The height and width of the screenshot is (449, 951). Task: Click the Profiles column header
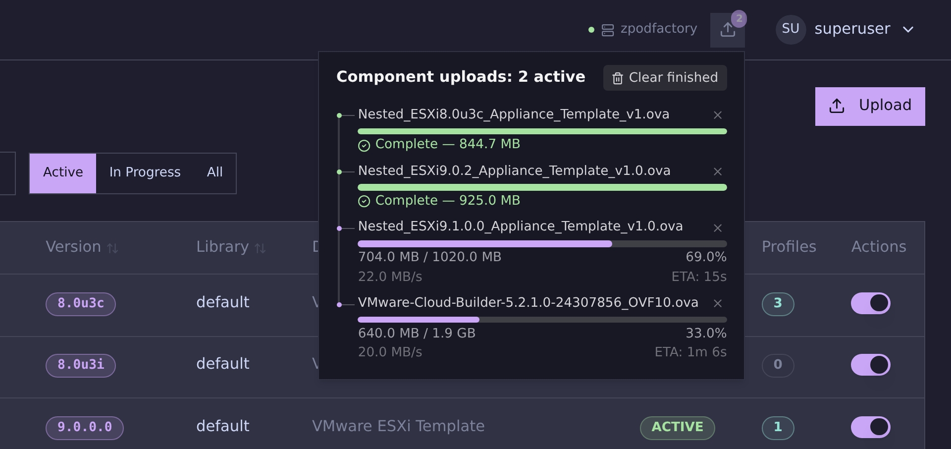(789, 247)
